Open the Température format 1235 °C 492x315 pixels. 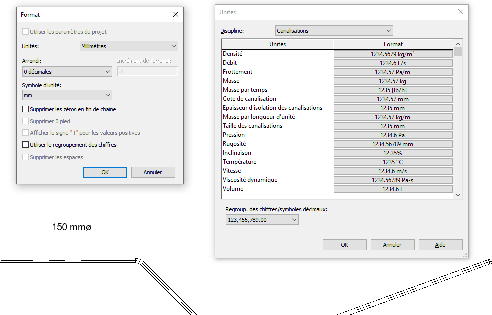[x=393, y=162]
